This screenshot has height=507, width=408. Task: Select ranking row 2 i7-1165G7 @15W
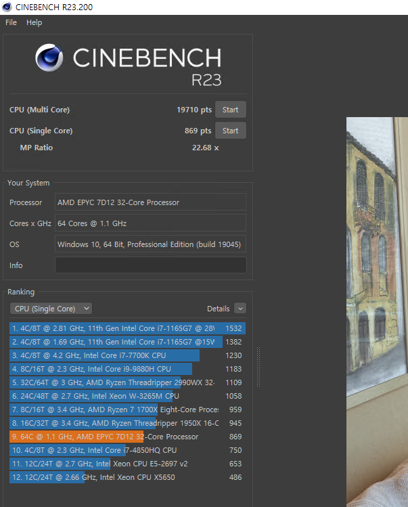[x=127, y=342]
